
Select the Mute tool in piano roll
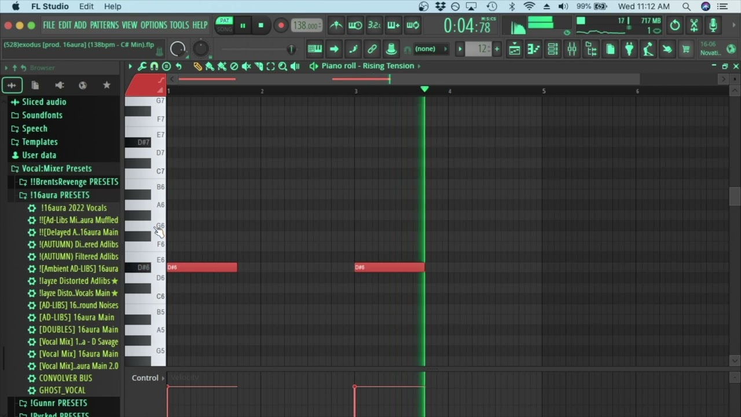coord(246,66)
